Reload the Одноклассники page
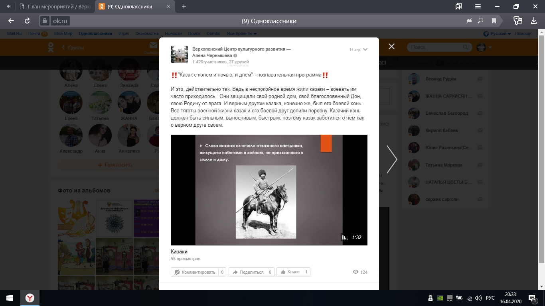The image size is (545, 306). coord(27,21)
